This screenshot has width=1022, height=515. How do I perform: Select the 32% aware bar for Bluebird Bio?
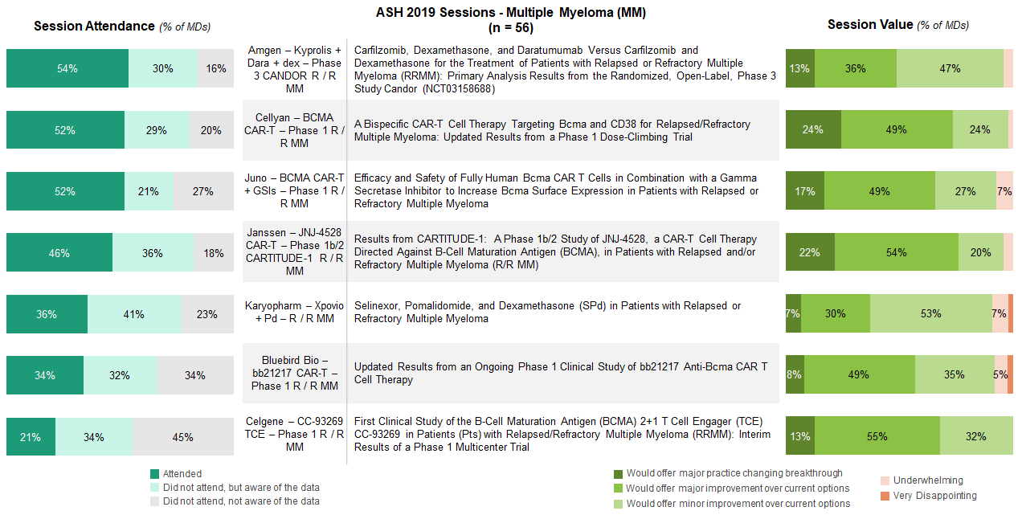coord(121,374)
